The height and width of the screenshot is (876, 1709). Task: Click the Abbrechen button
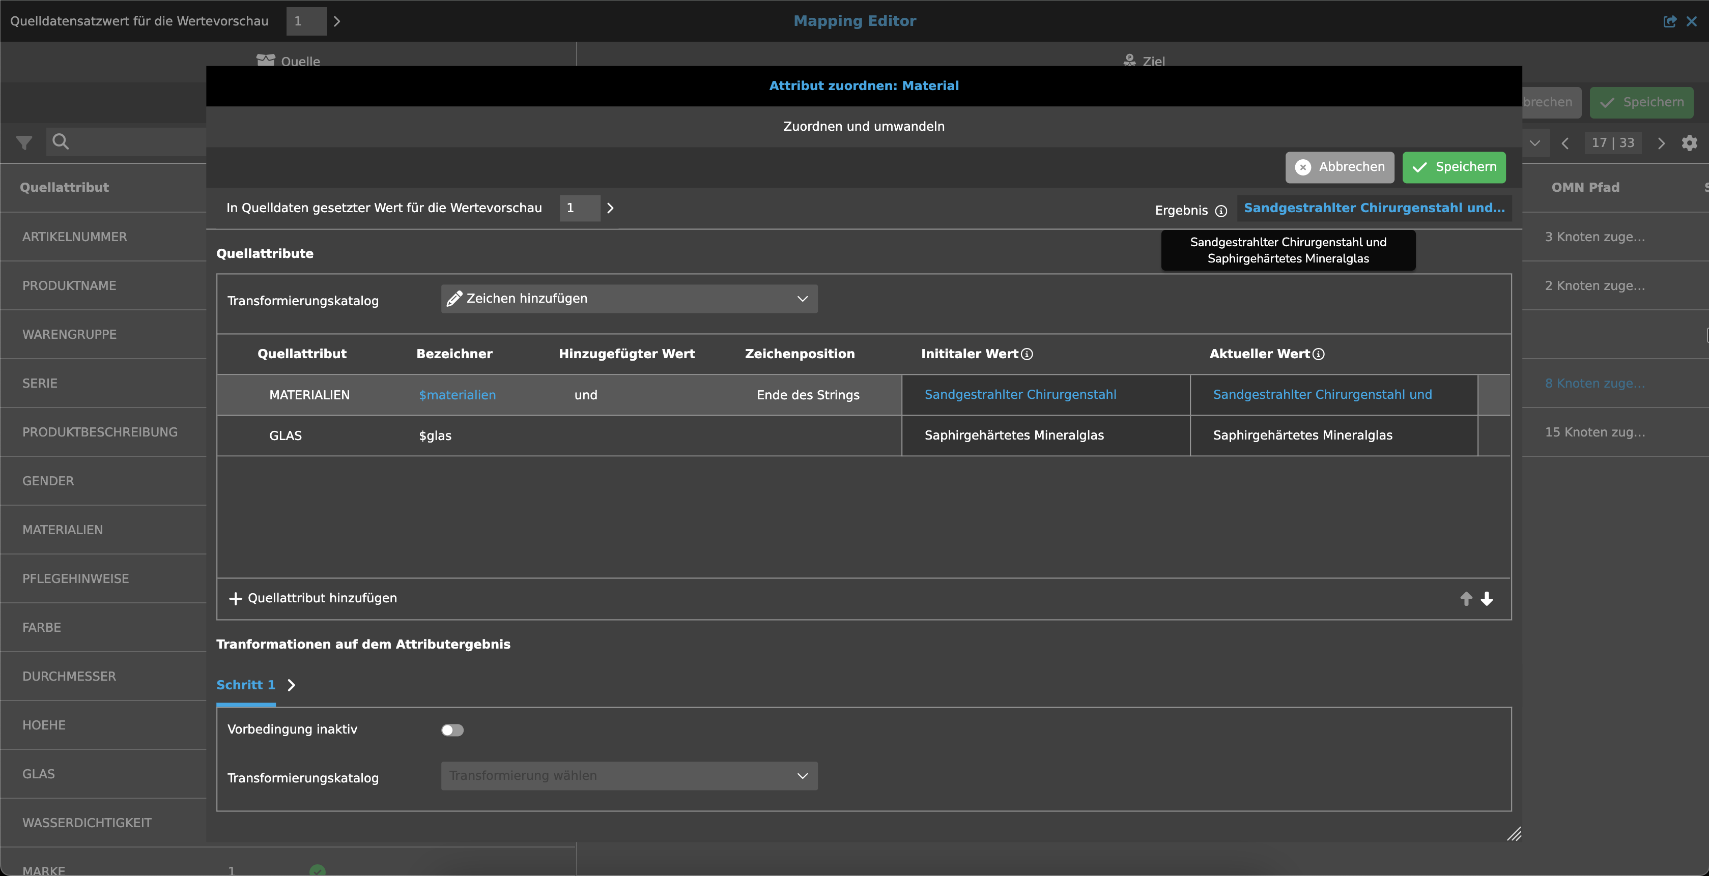pyautogui.click(x=1340, y=167)
